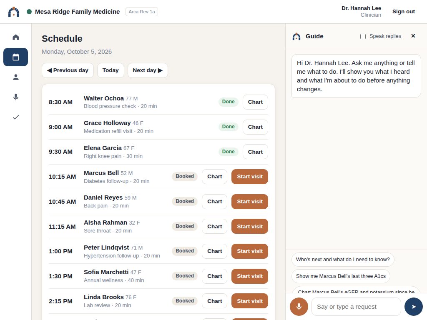Click 'Mesa Ridge Family Medicine' clinic name

click(x=77, y=12)
